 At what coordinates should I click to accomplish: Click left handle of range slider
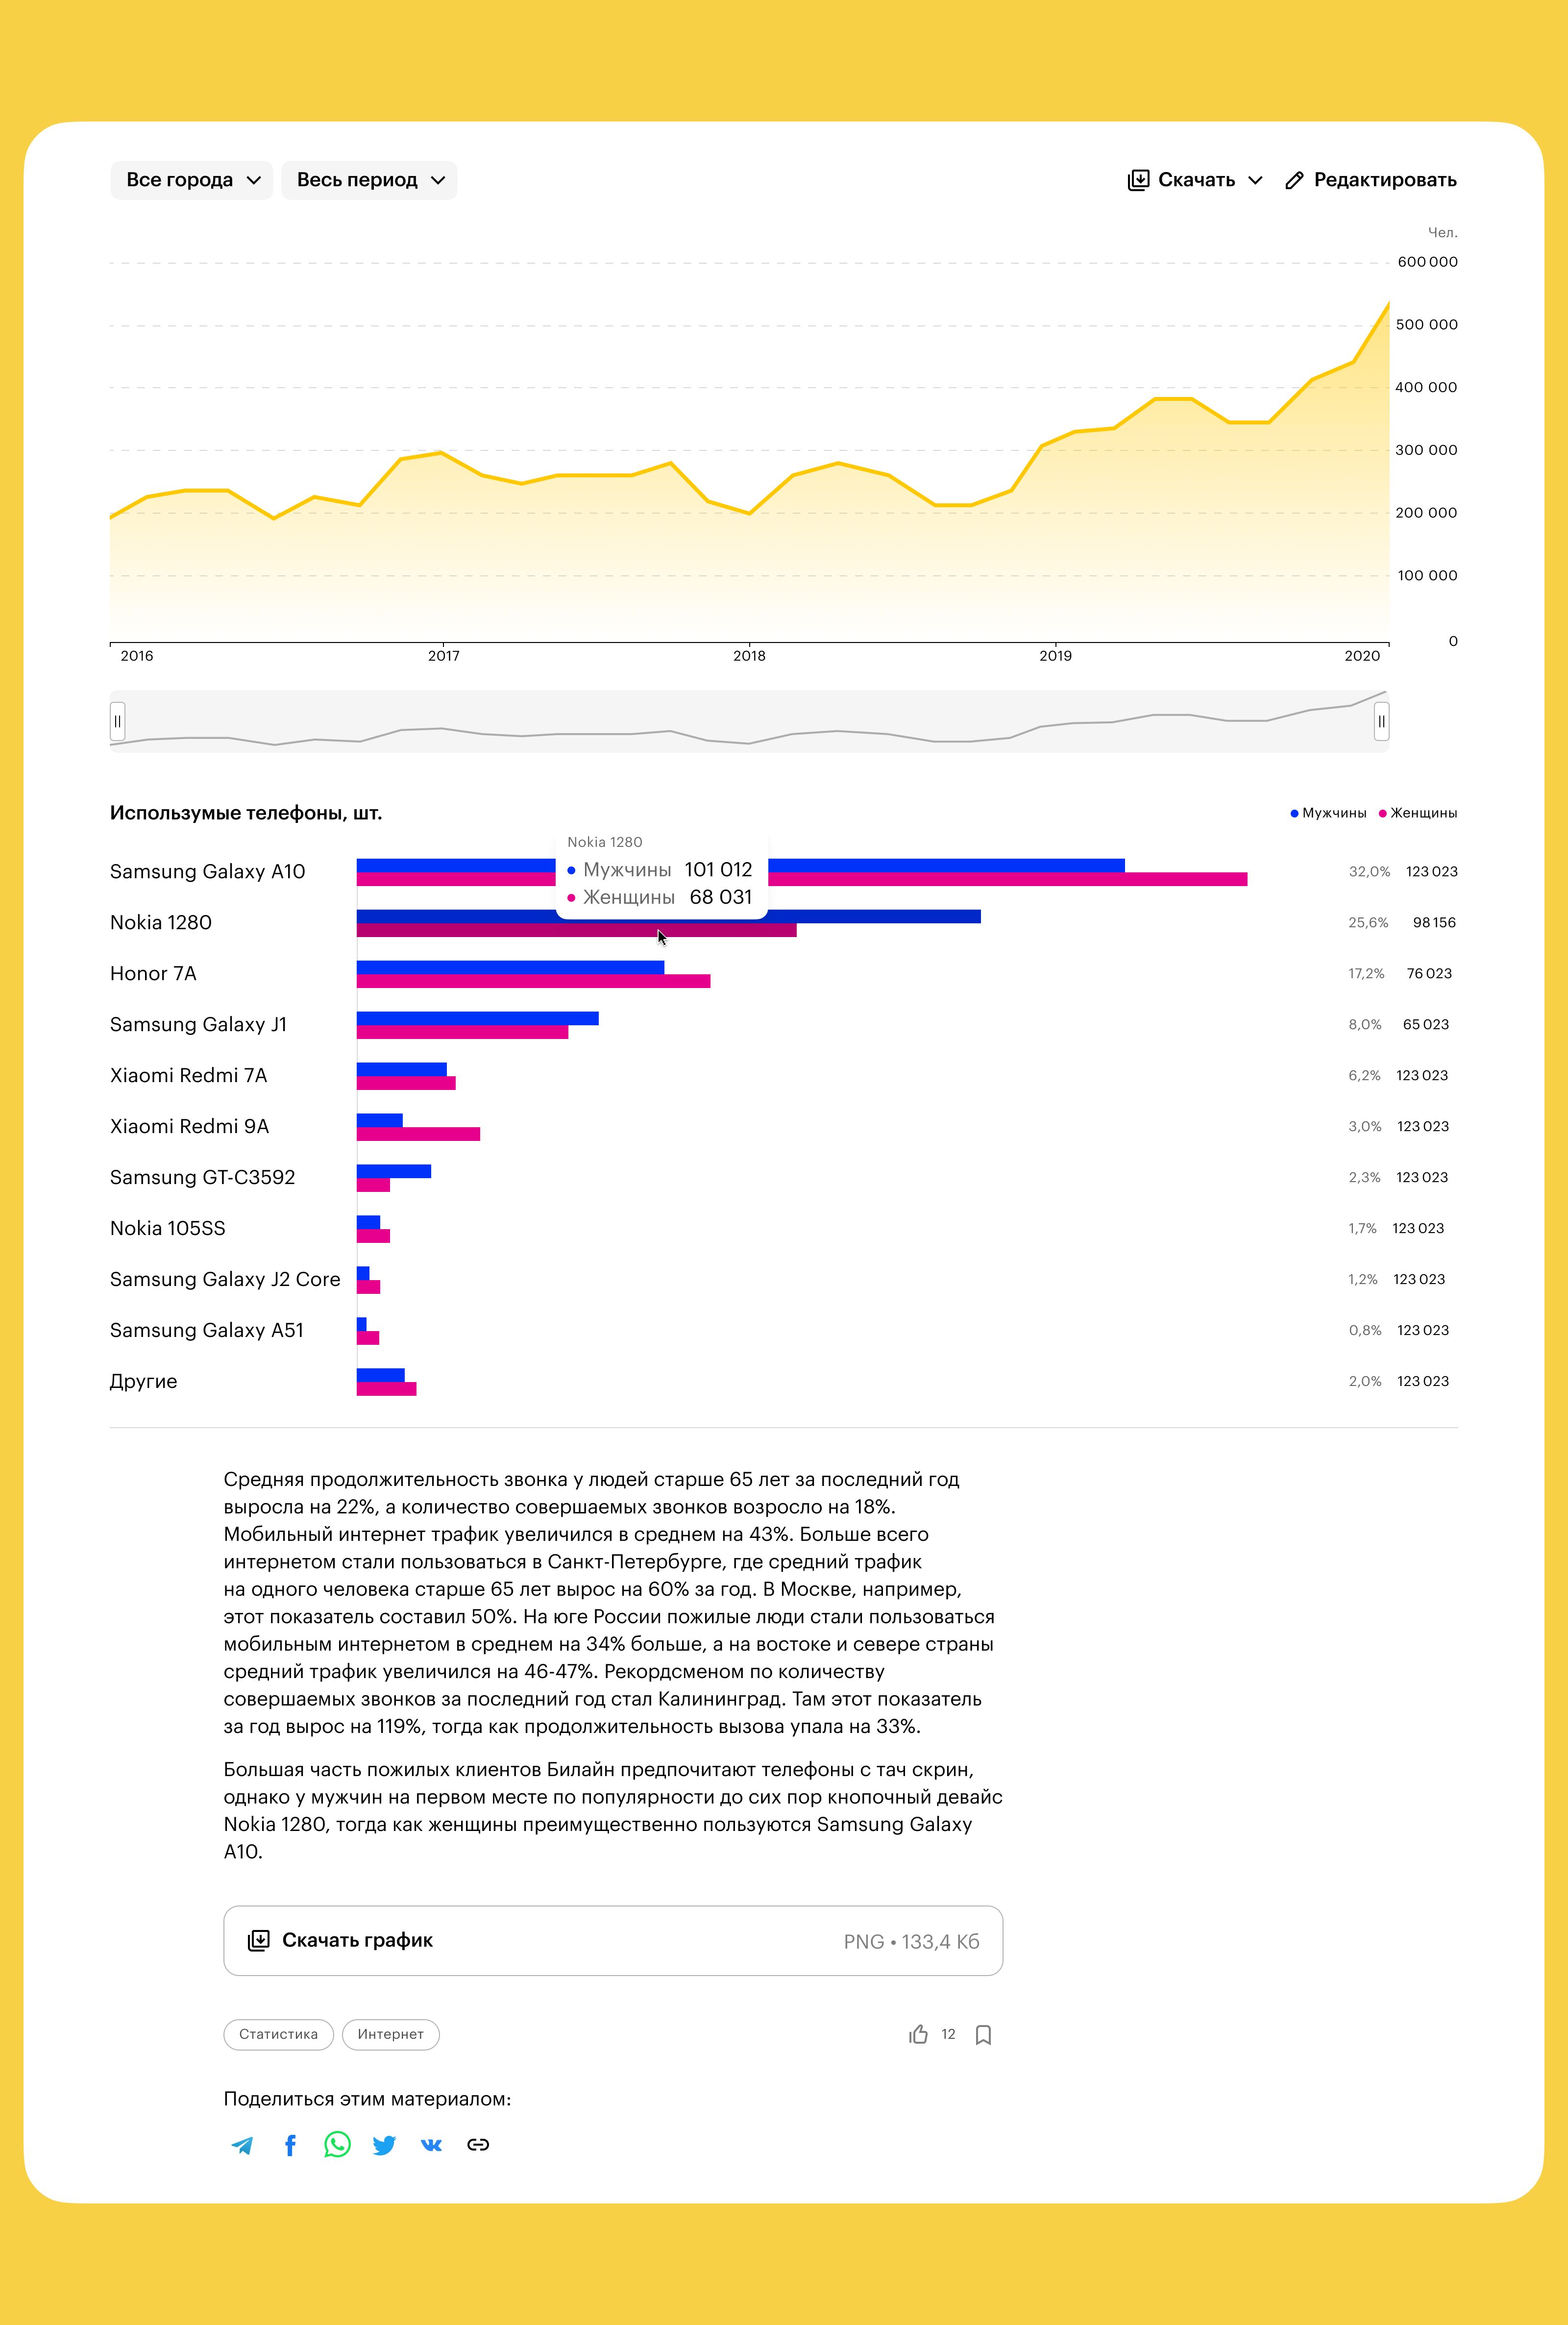click(118, 721)
